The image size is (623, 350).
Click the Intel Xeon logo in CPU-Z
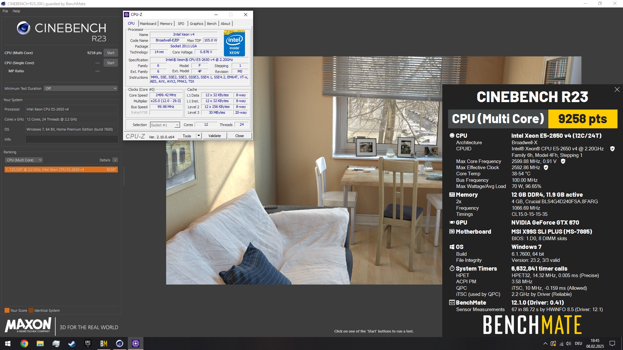click(234, 43)
